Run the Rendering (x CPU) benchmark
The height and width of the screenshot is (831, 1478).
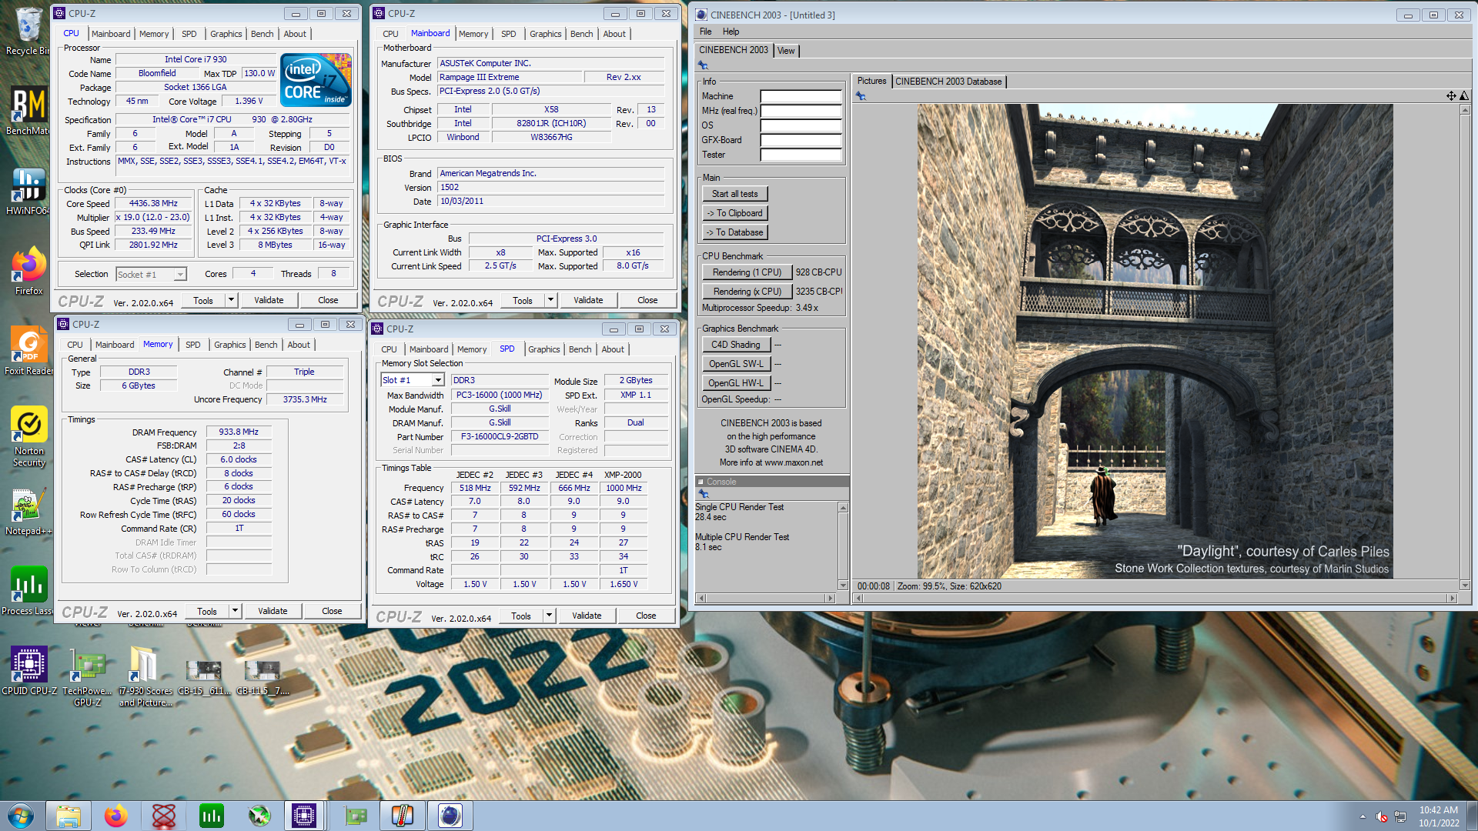pos(747,292)
